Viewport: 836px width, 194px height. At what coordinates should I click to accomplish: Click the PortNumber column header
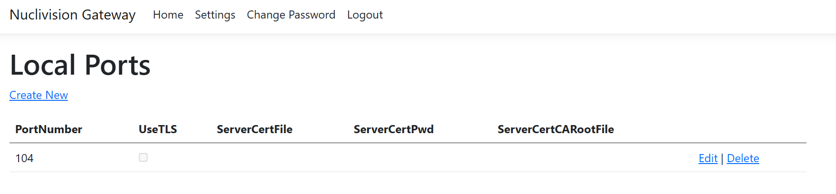[x=49, y=129]
